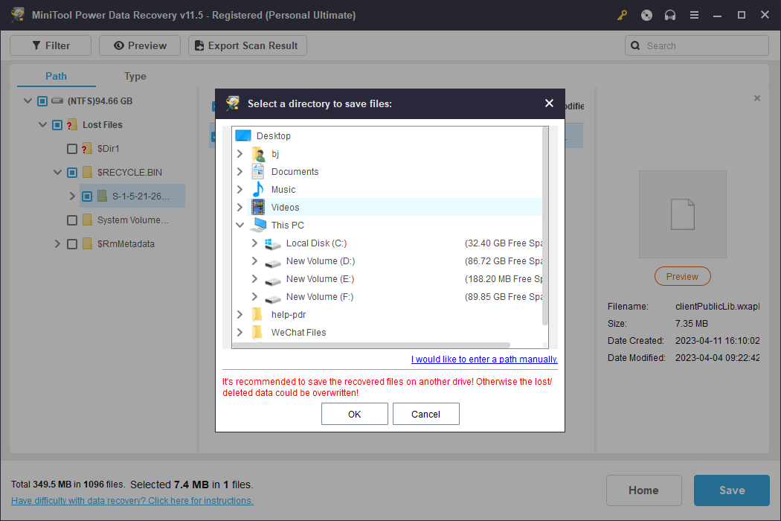Expand Local Disk (C:) in dialog
Image resolution: width=781 pixels, height=521 pixels.
pos(254,243)
